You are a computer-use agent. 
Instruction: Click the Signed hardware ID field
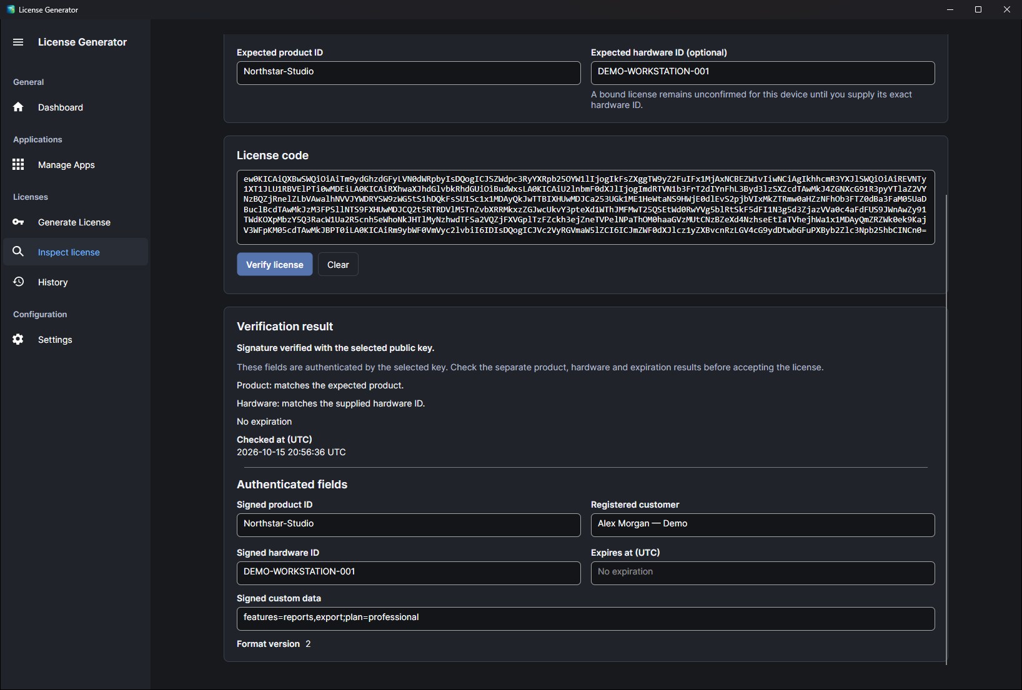[x=409, y=573]
